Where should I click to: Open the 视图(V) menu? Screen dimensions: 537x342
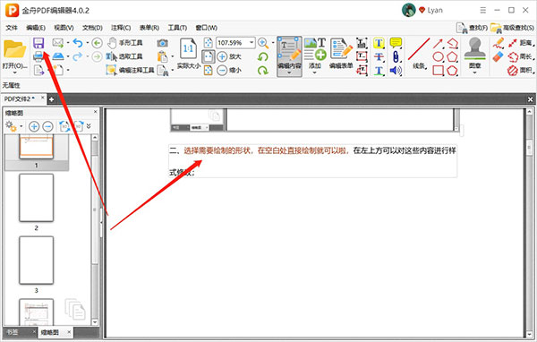(64, 28)
